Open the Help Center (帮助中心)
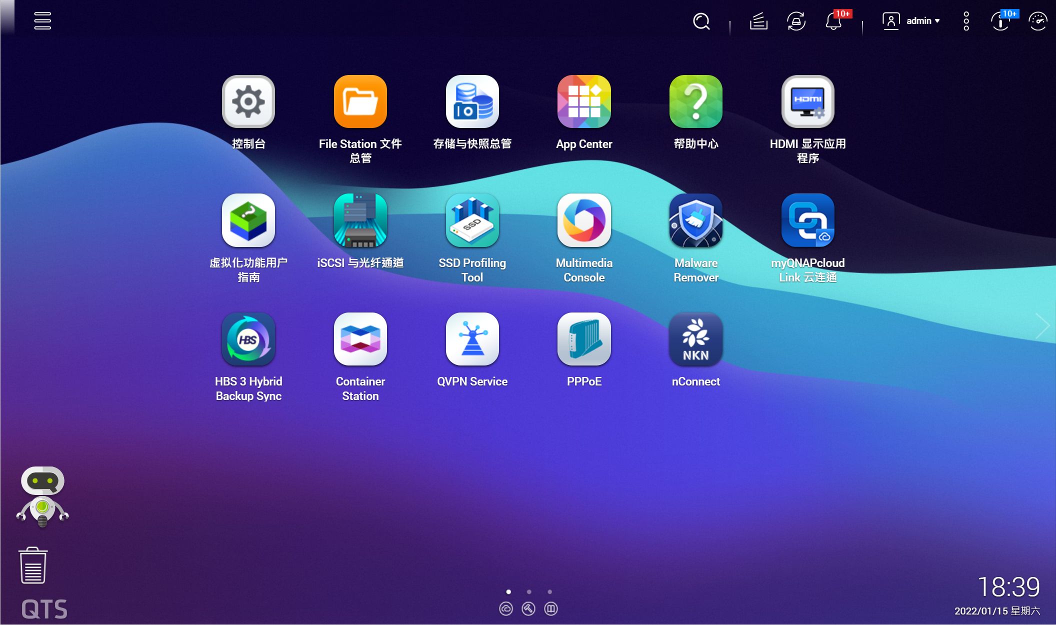1056x625 pixels. (696, 101)
